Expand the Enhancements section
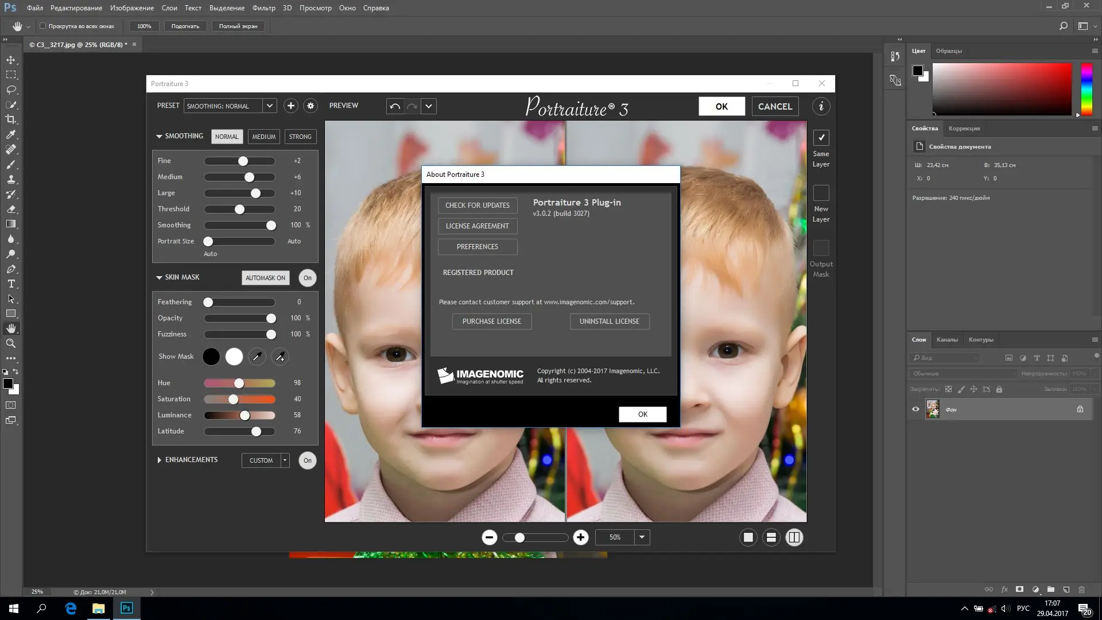The image size is (1102, 620). 159,460
